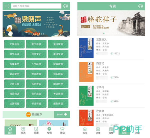
Task: Open user profile icon next to search field
Action: [x=66, y=6]
